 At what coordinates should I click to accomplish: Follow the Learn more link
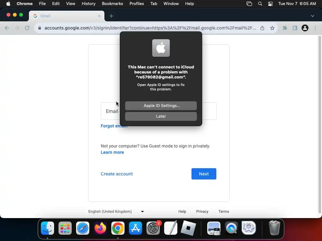[x=112, y=152]
